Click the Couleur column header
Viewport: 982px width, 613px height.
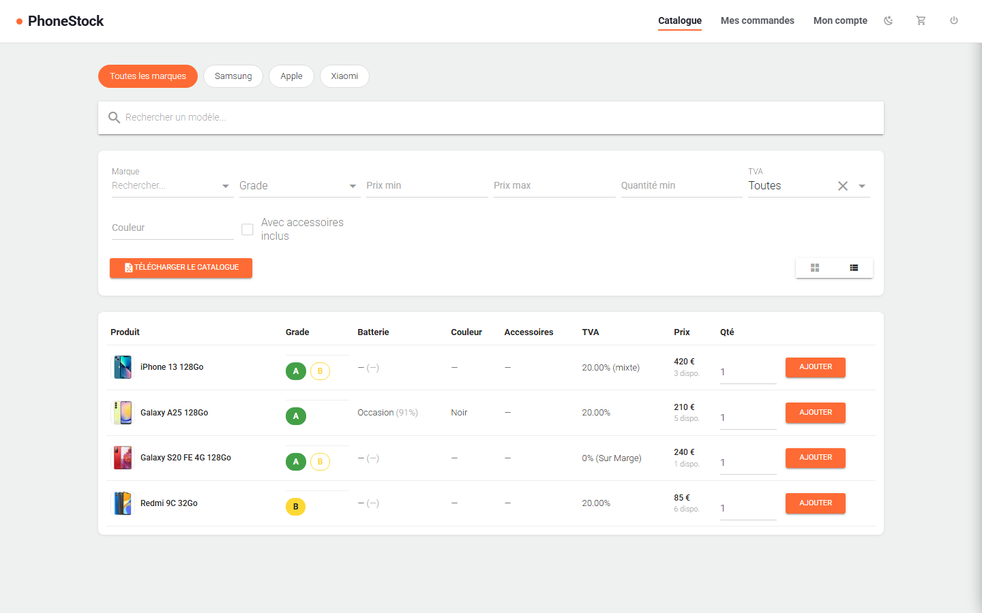tap(466, 332)
